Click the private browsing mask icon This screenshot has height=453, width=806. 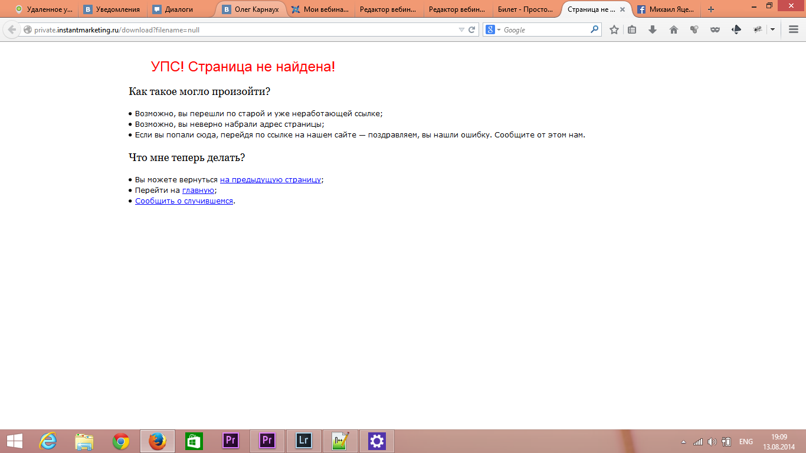(715, 29)
